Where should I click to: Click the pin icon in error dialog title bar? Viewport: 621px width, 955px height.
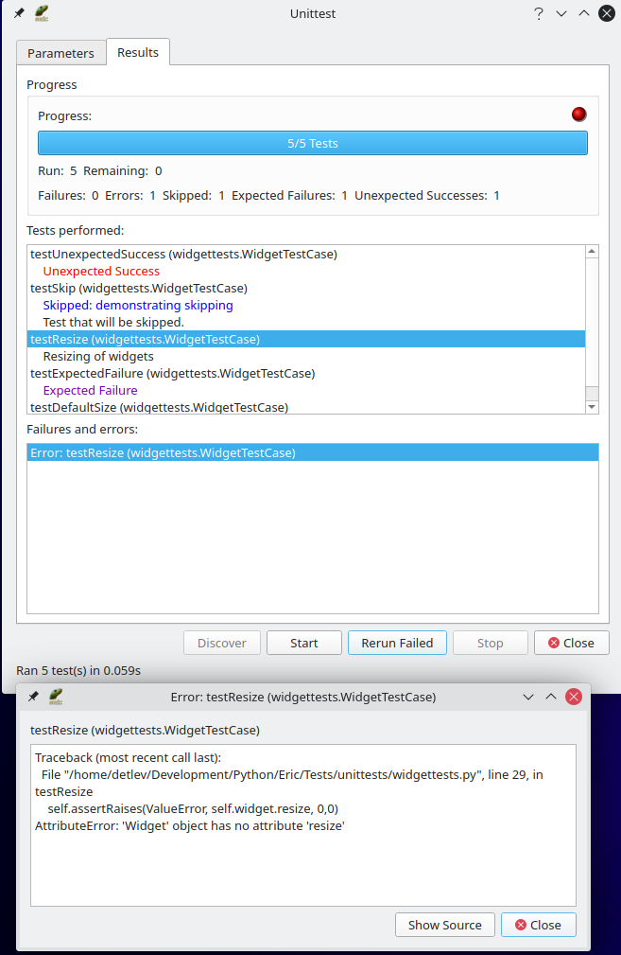(x=34, y=697)
